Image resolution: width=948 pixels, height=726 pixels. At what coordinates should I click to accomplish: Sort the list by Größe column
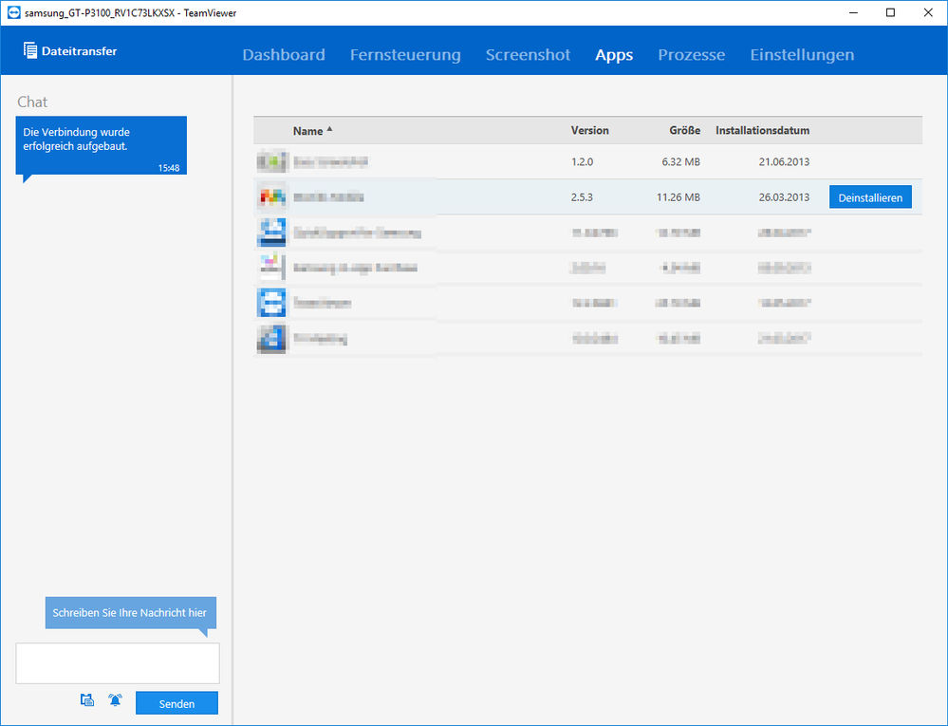[684, 131]
